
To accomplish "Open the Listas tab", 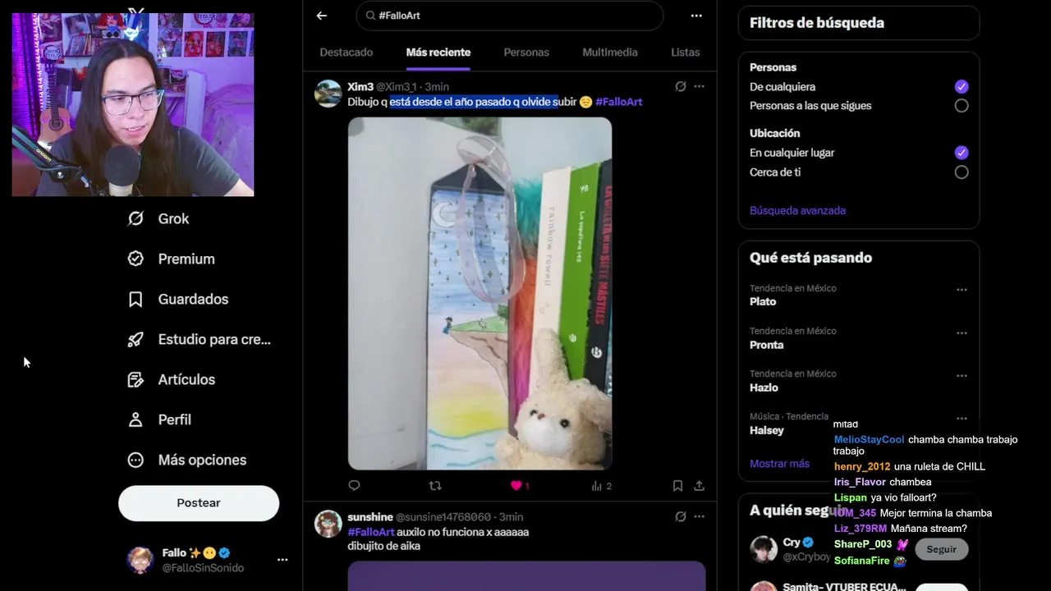I will (685, 52).
